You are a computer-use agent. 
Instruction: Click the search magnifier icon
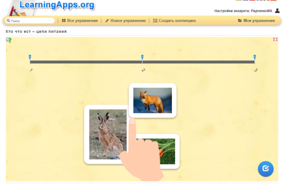(x=8, y=21)
